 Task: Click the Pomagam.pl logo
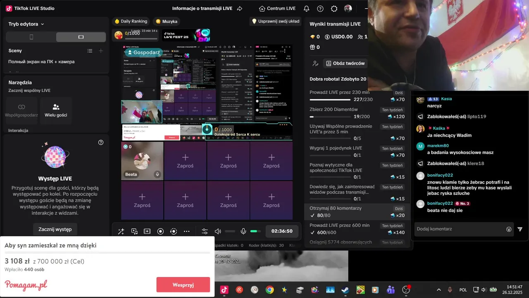click(x=26, y=285)
